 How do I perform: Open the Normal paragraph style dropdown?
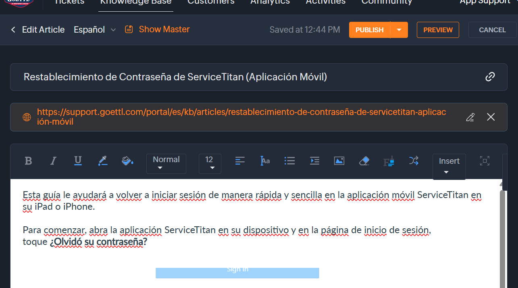(x=166, y=163)
